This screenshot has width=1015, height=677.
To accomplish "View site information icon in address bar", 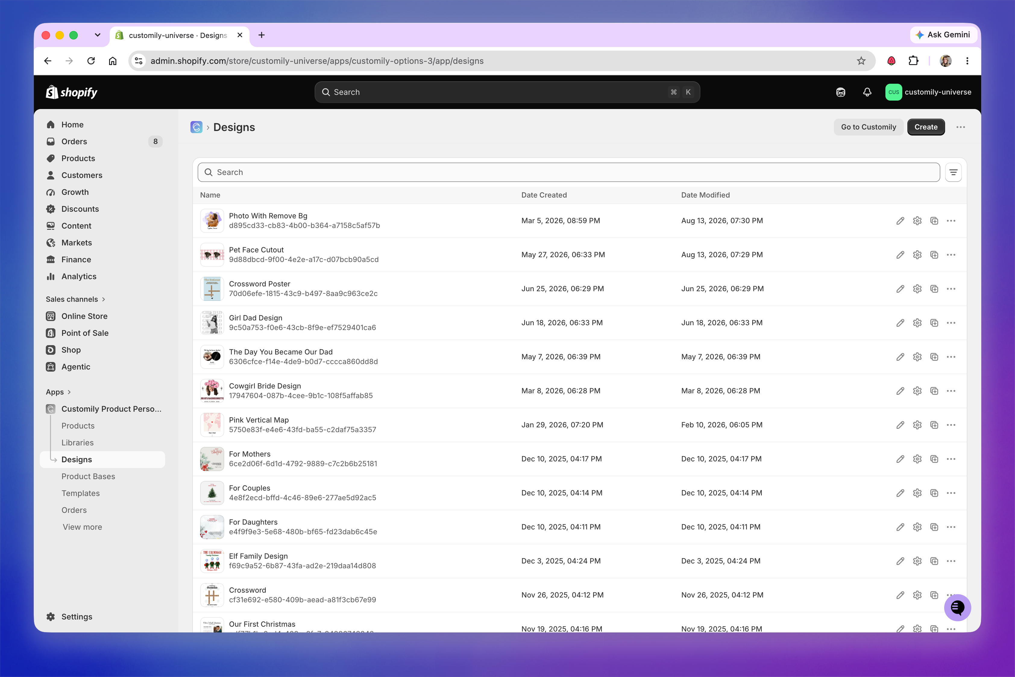I will coord(139,61).
